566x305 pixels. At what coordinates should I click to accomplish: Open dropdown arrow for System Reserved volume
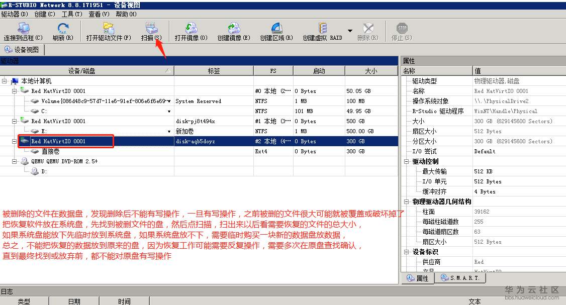(x=169, y=101)
